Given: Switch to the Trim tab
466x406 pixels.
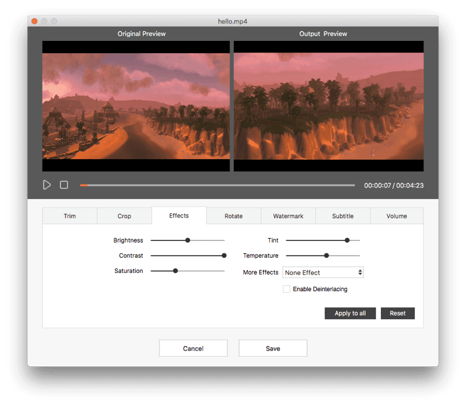Looking at the screenshot, I should (70, 216).
